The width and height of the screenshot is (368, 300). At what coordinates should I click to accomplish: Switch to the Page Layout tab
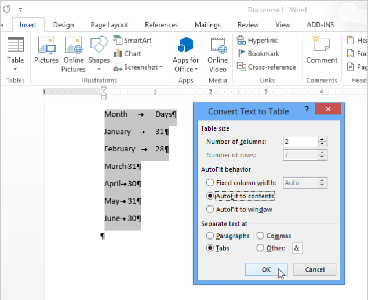[109, 25]
